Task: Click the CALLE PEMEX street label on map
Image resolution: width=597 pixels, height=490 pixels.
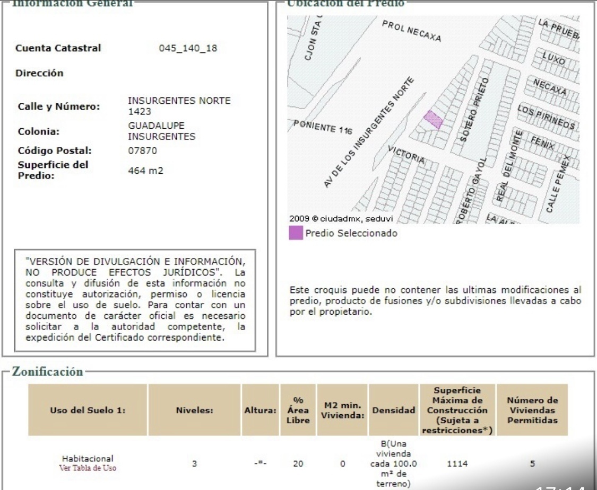Action: point(559,184)
